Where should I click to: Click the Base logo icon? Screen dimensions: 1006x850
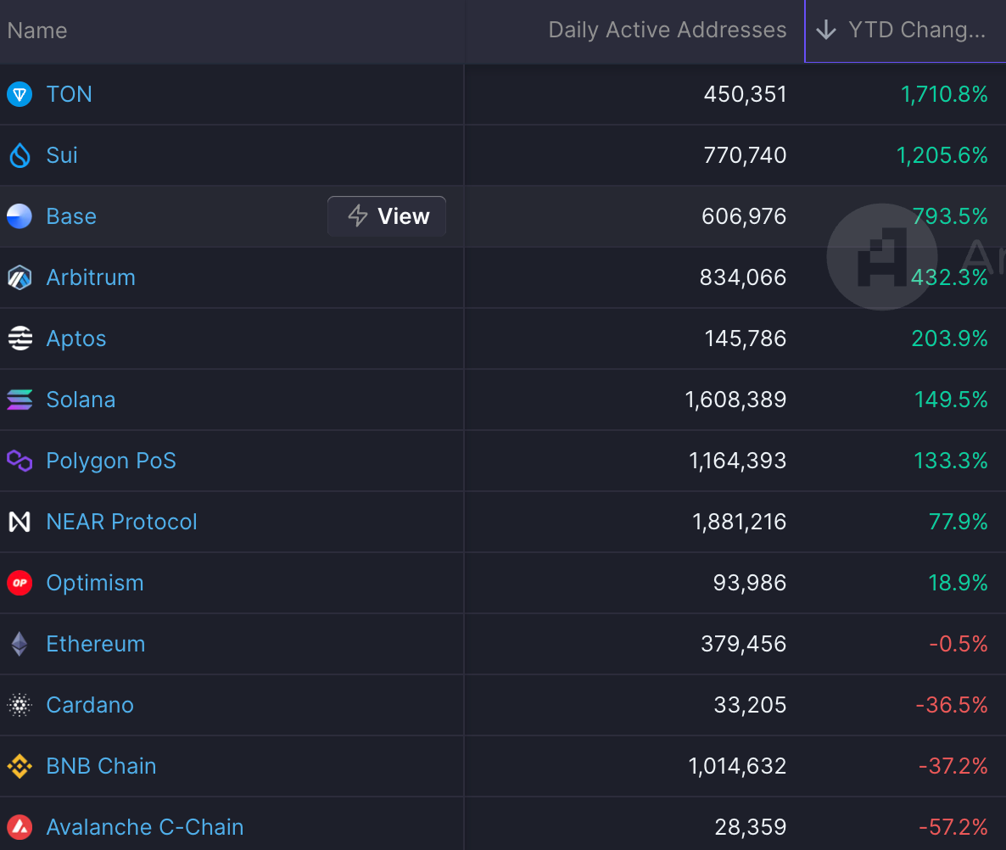[20, 216]
